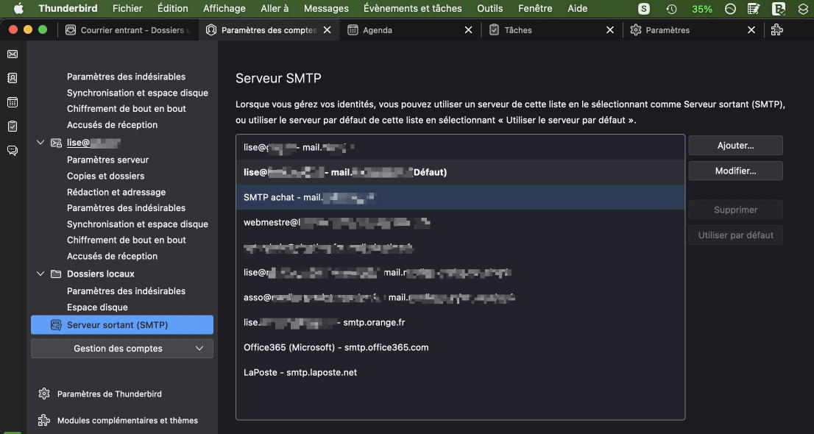Collapse the lise@ account tree
Screen dimensions: 814x434
tap(40, 143)
